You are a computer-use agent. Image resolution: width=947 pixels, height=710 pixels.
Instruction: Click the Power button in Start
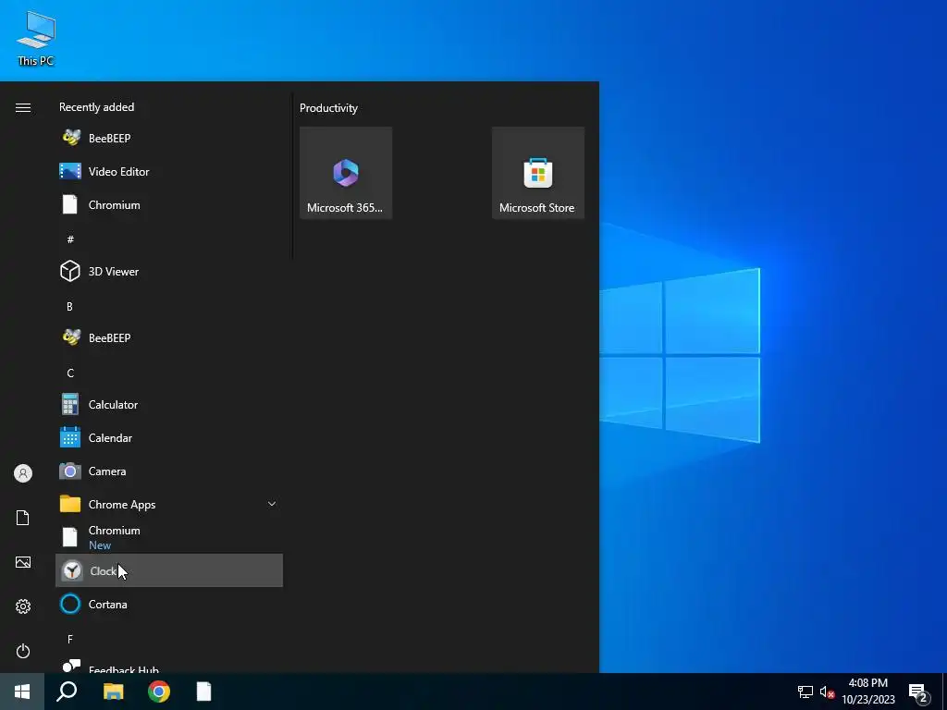pos(23,651)
